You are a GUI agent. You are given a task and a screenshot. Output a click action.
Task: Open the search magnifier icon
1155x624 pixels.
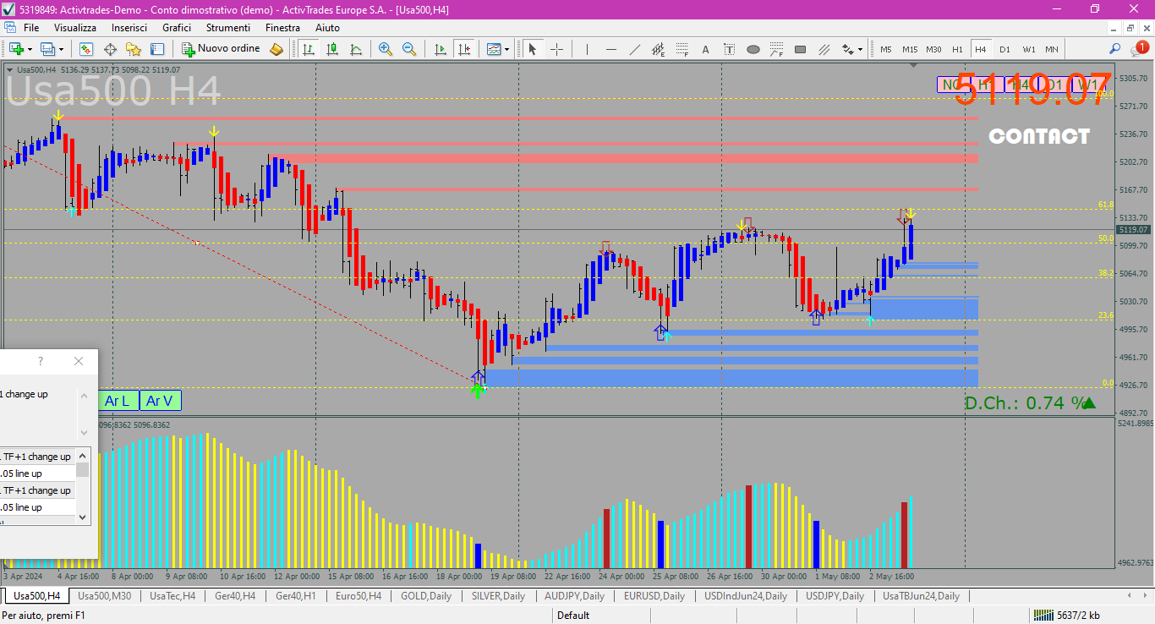[1114, 49]
